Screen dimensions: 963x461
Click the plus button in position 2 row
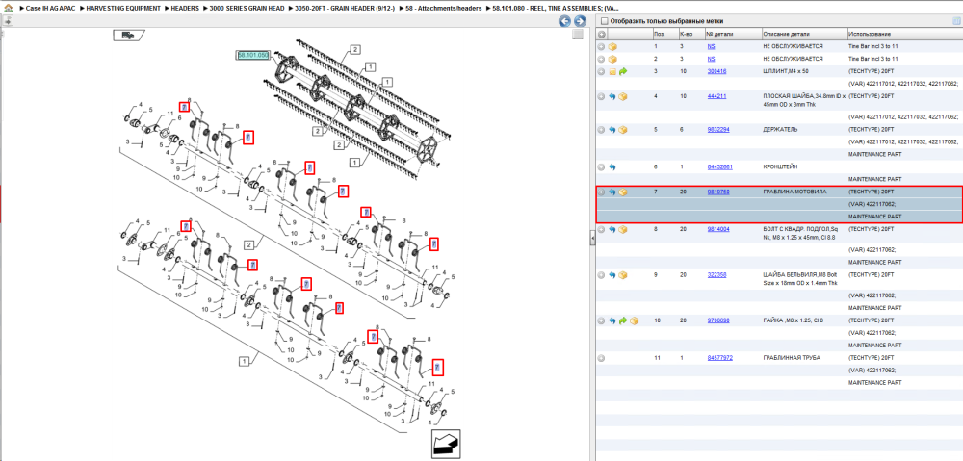[x=602, y=59]
